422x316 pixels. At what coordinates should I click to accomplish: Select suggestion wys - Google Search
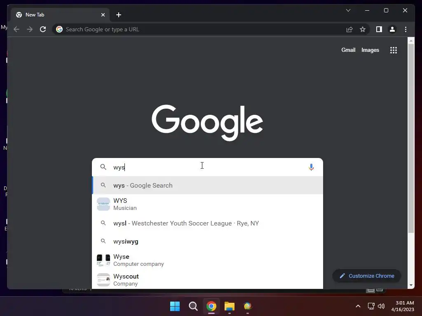[208, 186]
